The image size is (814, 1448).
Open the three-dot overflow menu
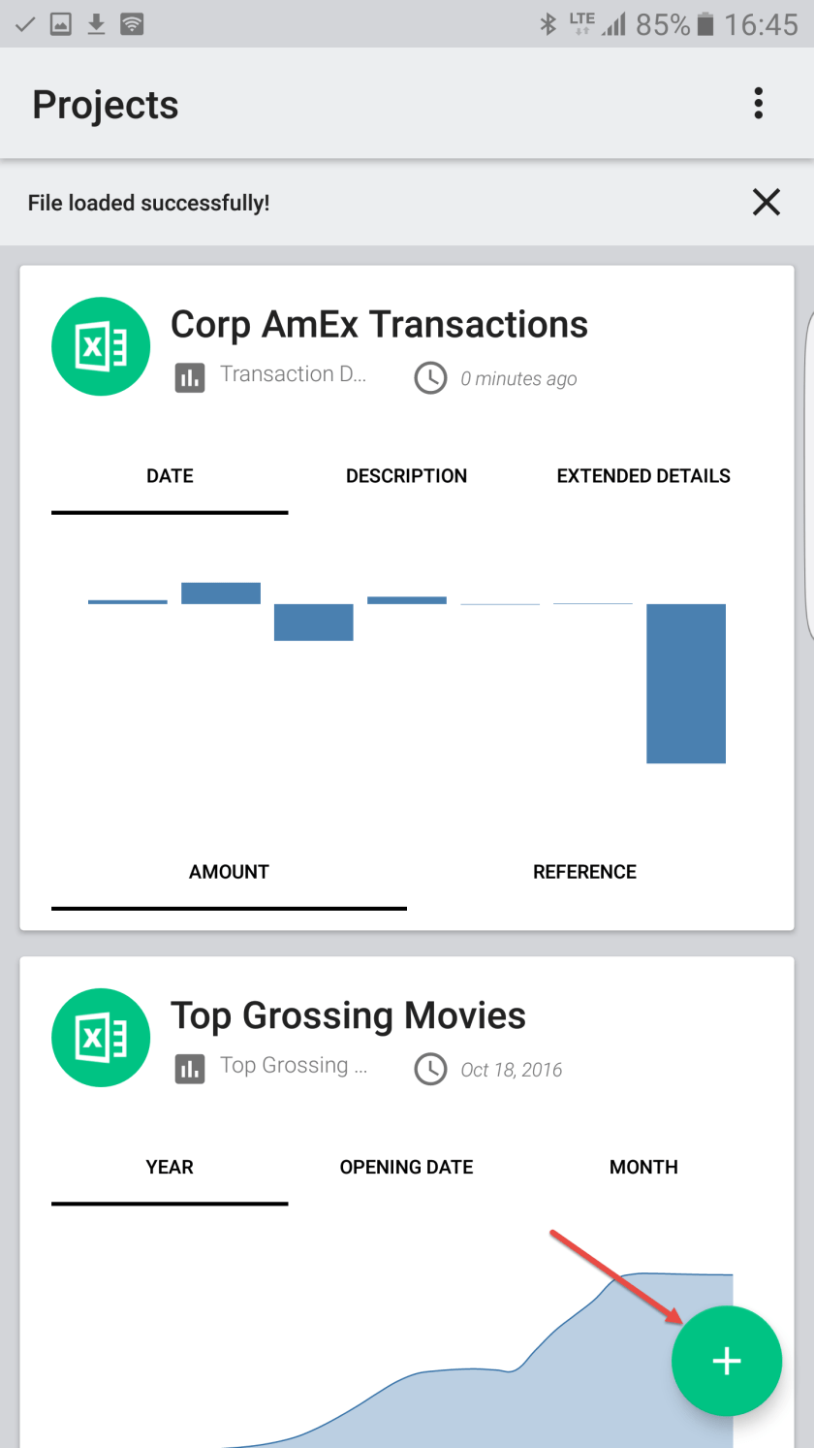[x=758, y=104]
